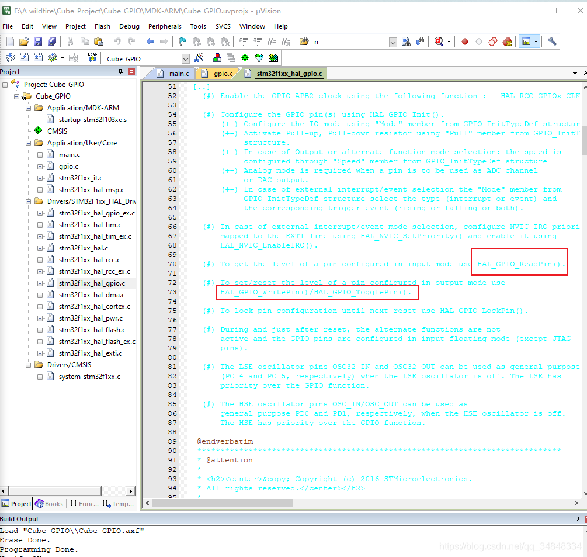Image resolution: width=587 pixels, height=557 pixels.
Task: Click the Find in document icon
Action: [x=406, y=41]
